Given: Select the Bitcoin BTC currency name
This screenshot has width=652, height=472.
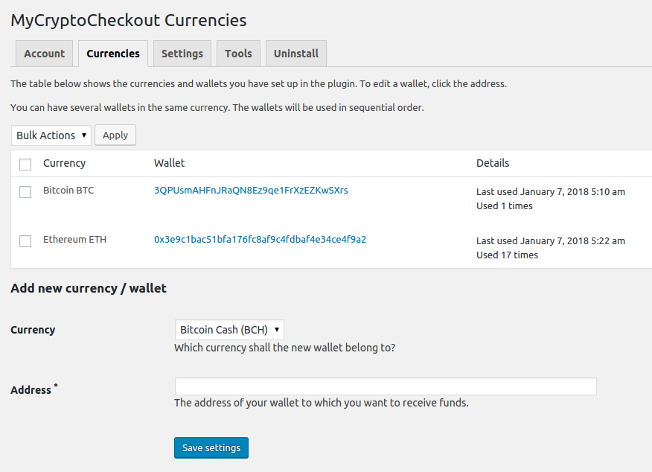Looking at the screenshot, I should pyautogui.click(x=68, y=191).
